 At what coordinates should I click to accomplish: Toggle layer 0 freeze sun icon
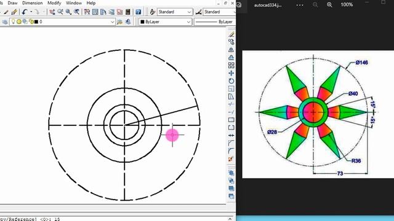(x=19, y=22)
